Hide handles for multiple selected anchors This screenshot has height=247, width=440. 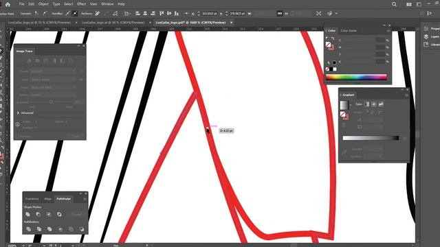pos(75,14)
